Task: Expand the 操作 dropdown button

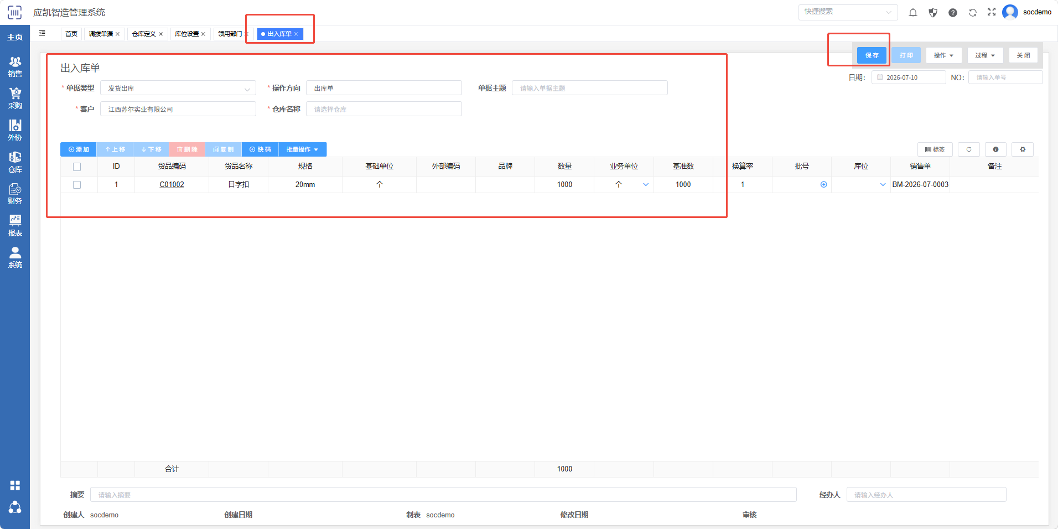Action: pyautogui.click(x=943, y=55)
